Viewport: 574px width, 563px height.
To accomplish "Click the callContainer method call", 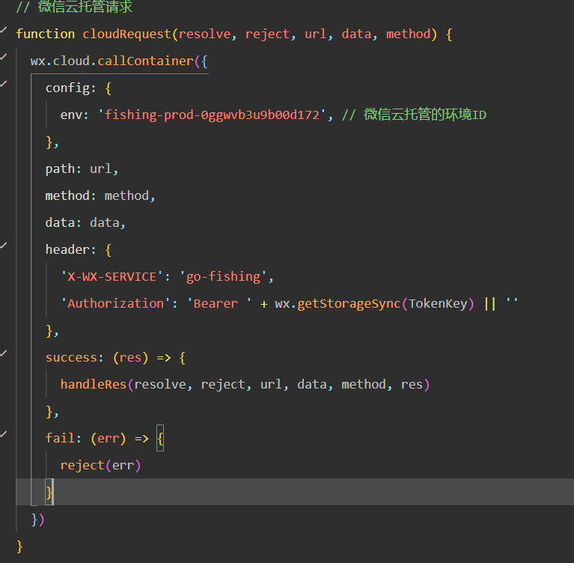I will (145, 61).
